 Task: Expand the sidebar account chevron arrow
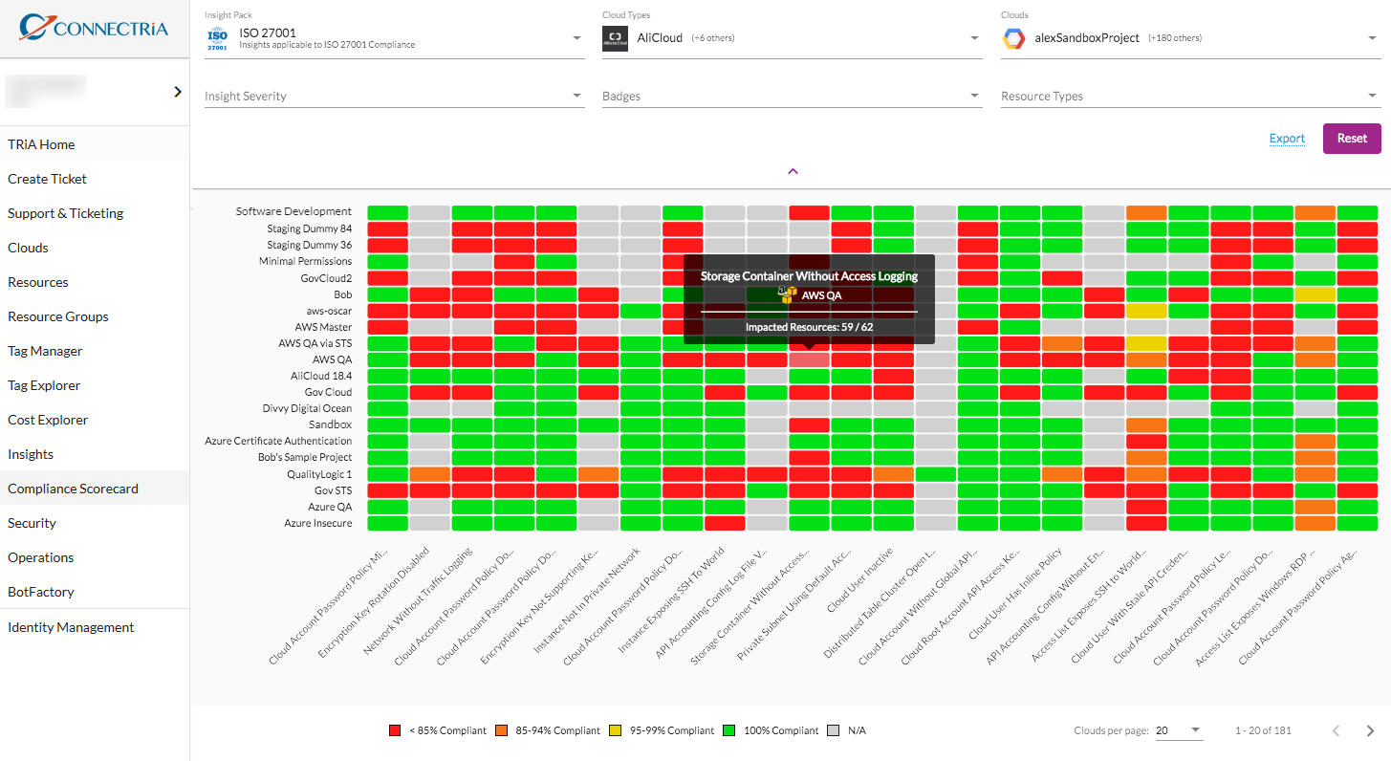click(x=178, y=92)
